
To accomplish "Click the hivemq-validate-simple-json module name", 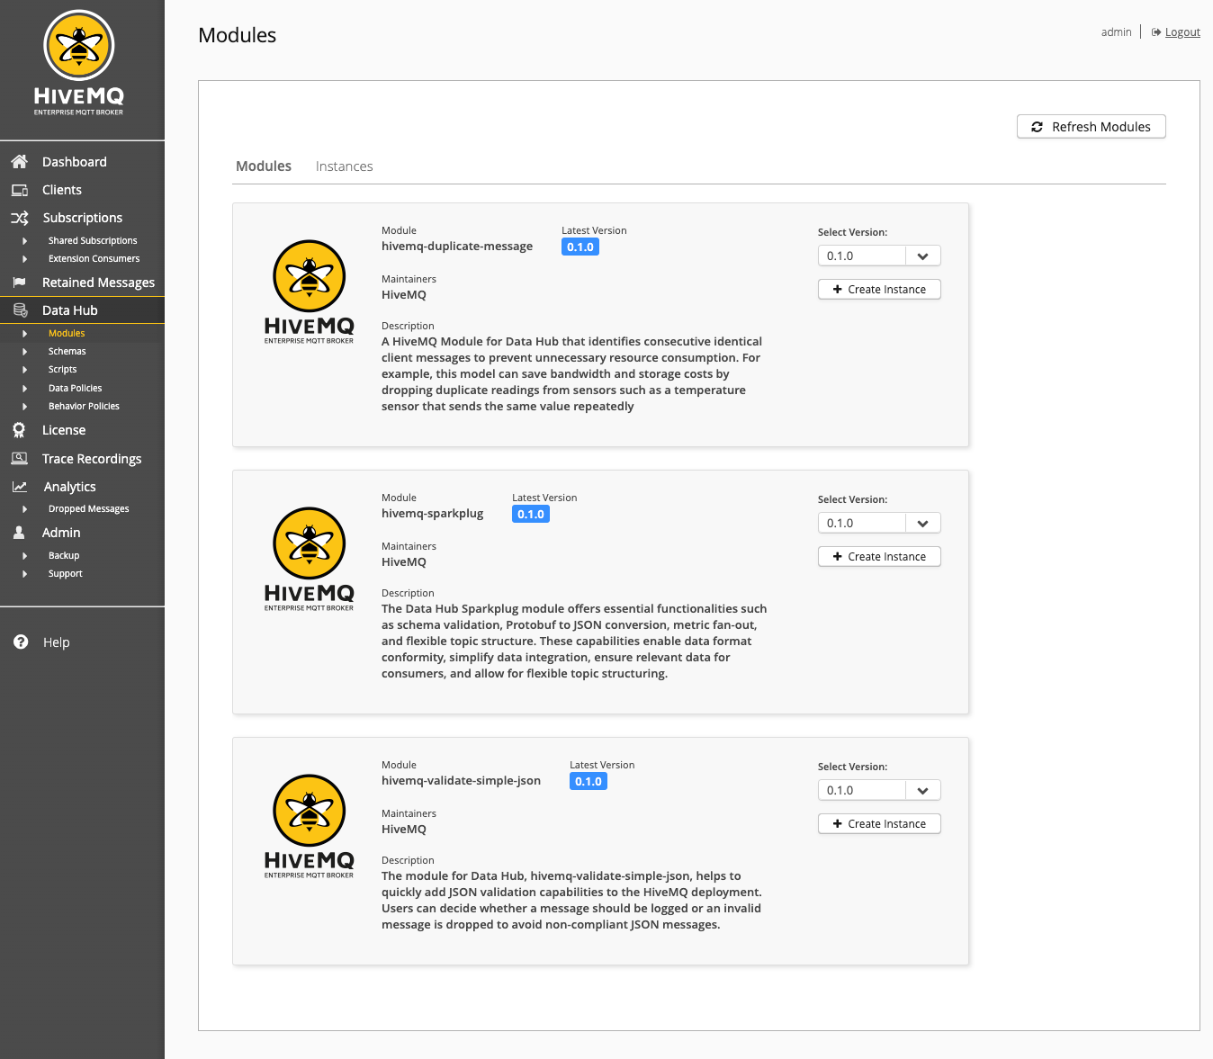I will pyautogui.click(x=461, y=781).
